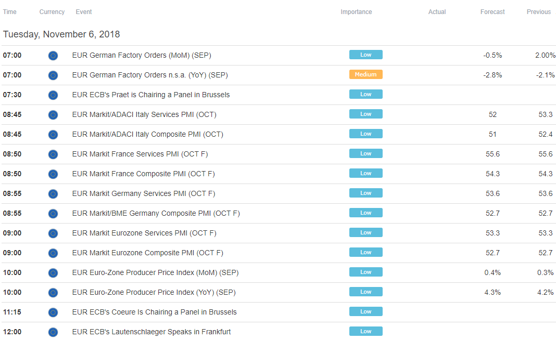Screen dimensions: 556x340
Task: Click EUR flag icon for Germany Services PMI
Action: coord(53,194)
